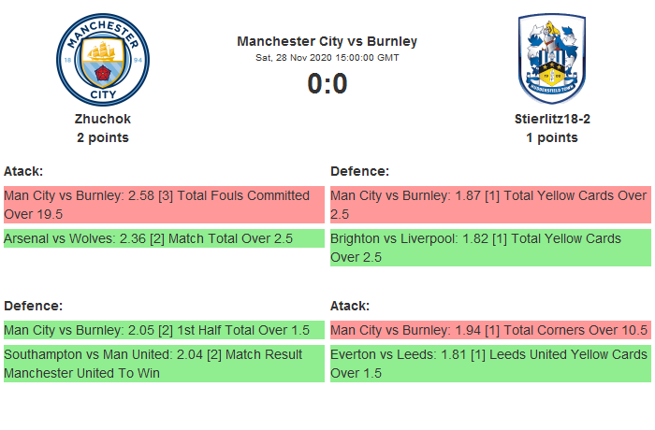Click the upper-right Defence section heading
Screen dimensions: 655x430
359,171
